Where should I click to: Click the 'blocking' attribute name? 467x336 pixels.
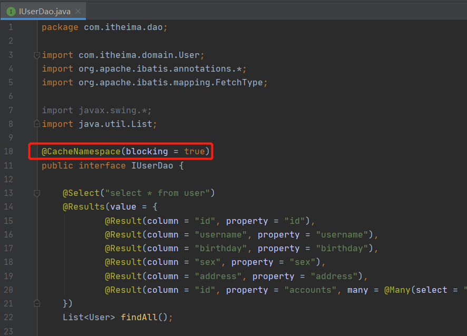147,152
